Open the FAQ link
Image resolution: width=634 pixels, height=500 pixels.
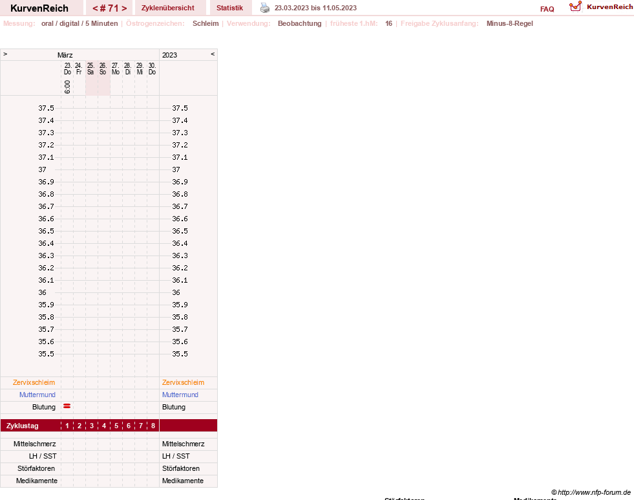[547, 9]
